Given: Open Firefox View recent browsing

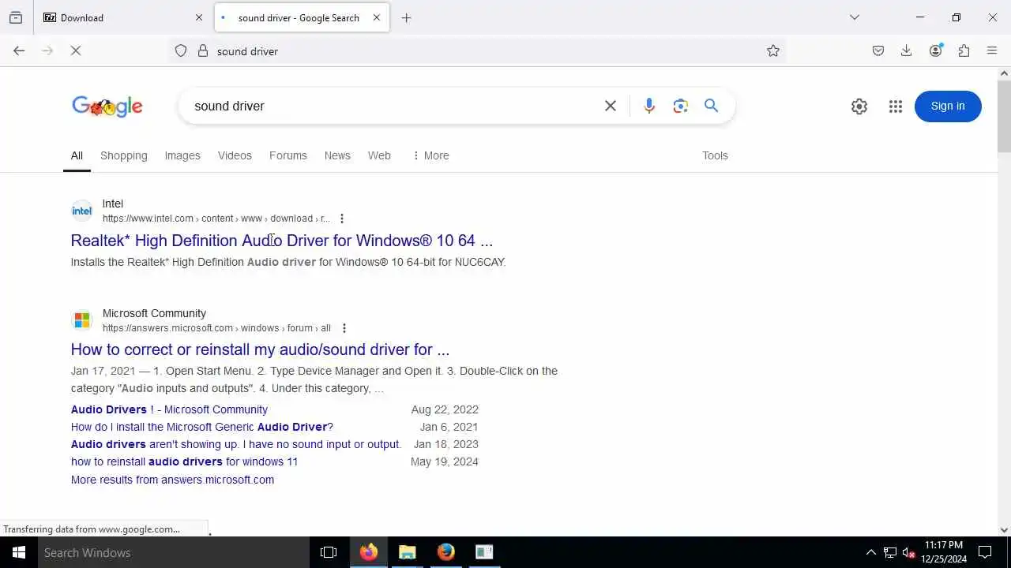Looking at the screenshot, I should tap(16, 17).
